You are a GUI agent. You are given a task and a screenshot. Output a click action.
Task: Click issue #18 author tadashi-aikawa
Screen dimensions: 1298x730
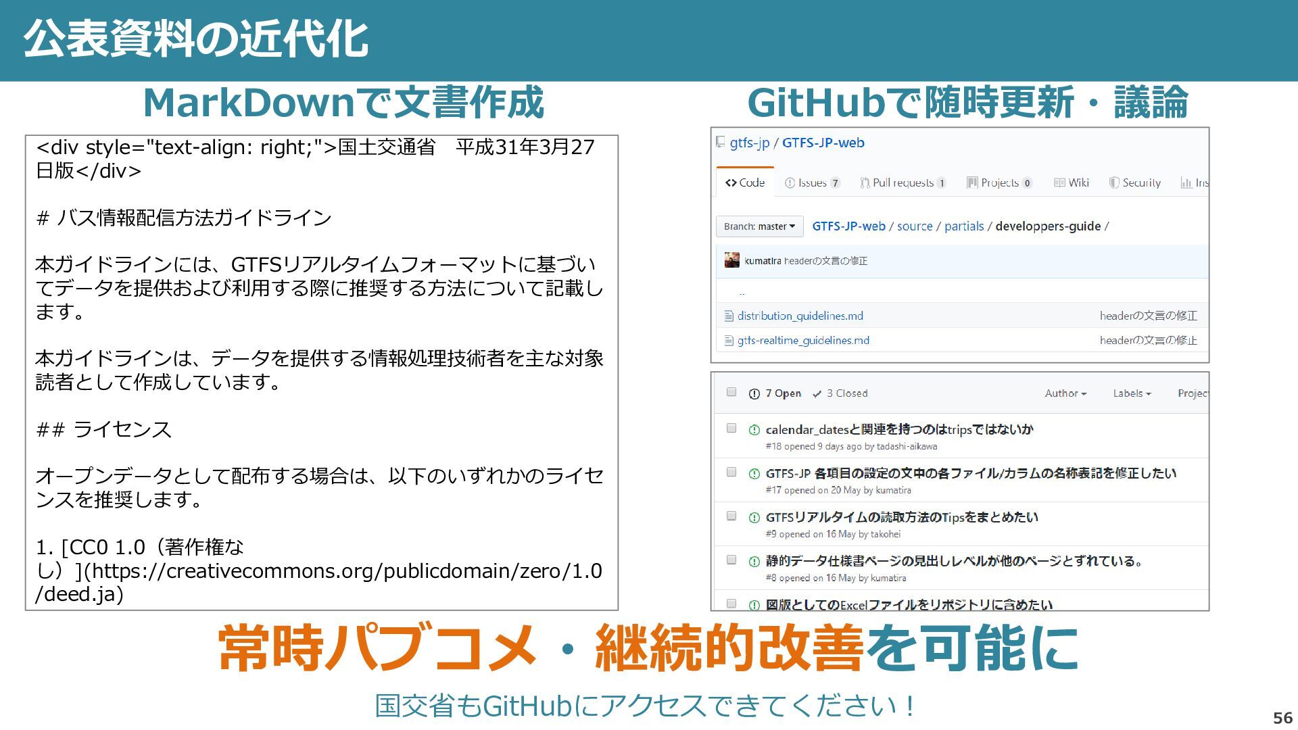coord(907,447)
